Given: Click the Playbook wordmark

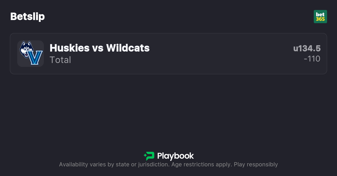Looking at the screenshot, I should tap(175, 156).
